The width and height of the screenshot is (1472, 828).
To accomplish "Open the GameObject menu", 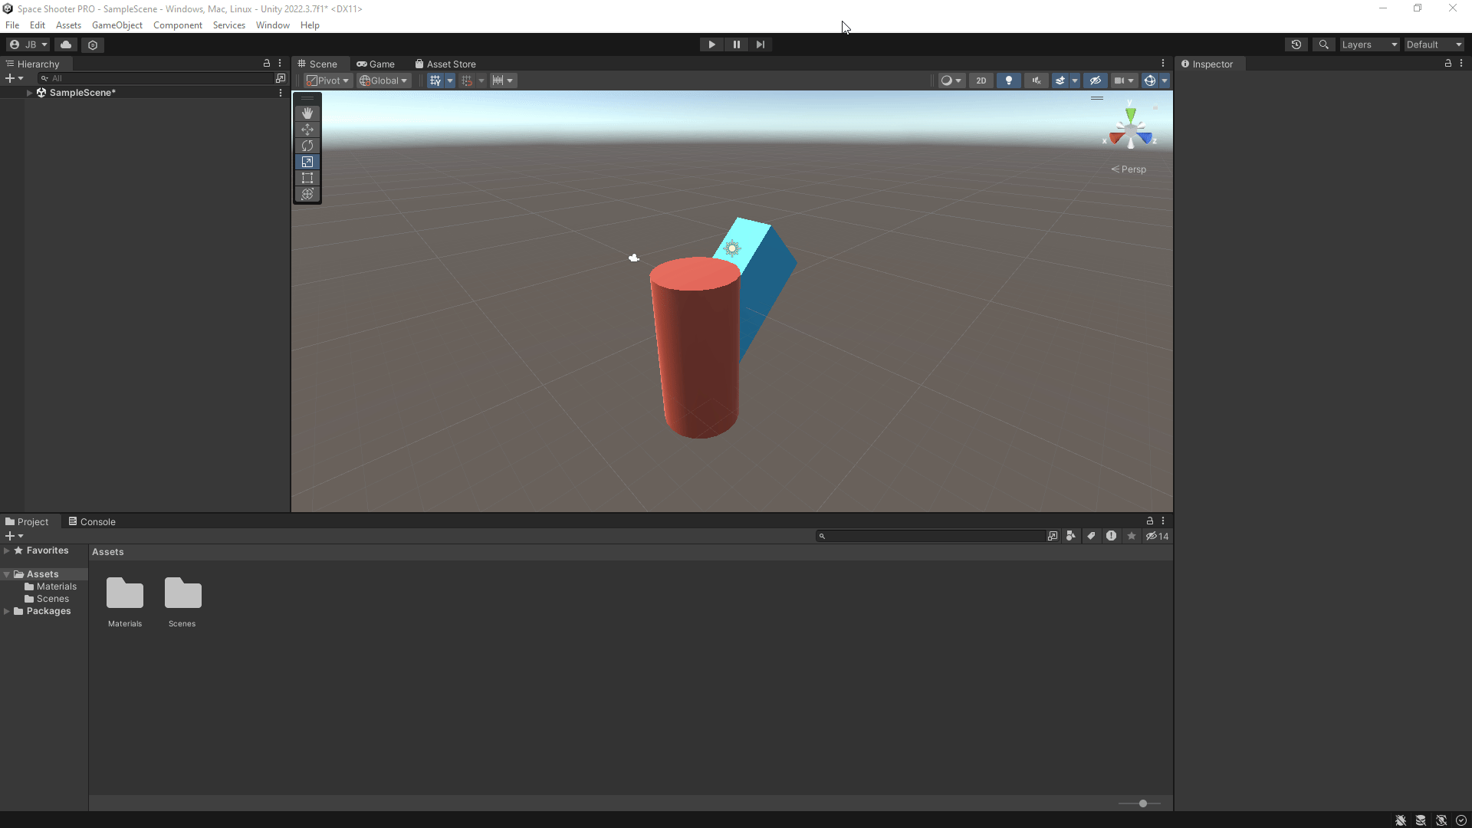I will click(x=117, y=25).
